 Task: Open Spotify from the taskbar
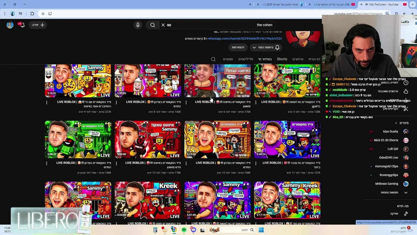184,230
